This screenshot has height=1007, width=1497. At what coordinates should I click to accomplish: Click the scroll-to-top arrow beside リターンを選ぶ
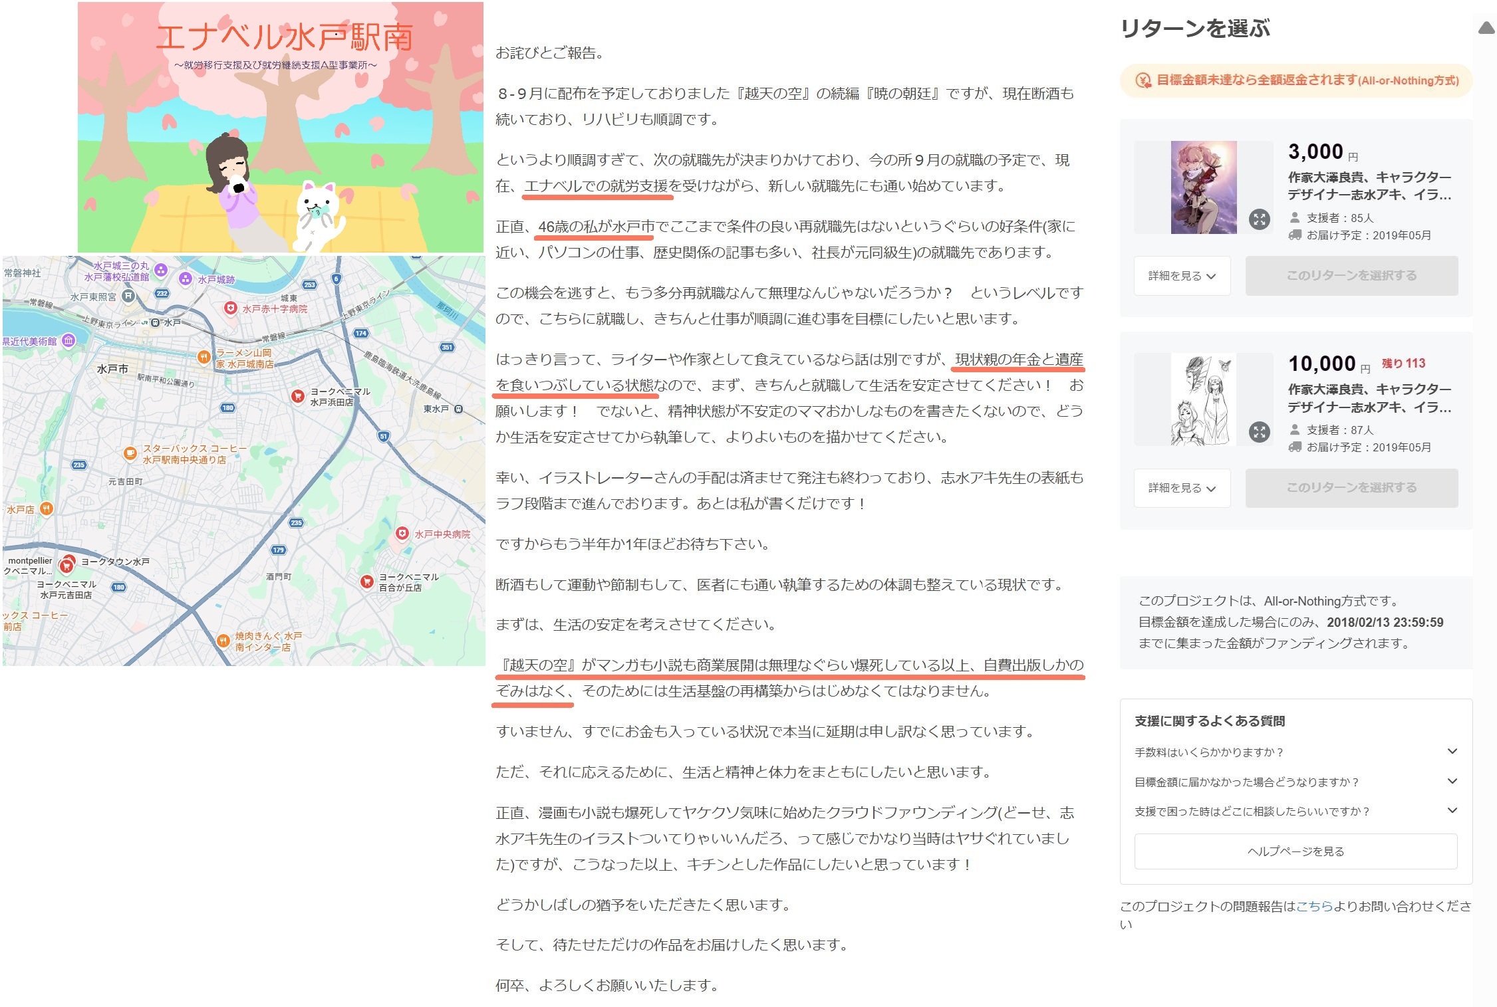pos(1487,28)
